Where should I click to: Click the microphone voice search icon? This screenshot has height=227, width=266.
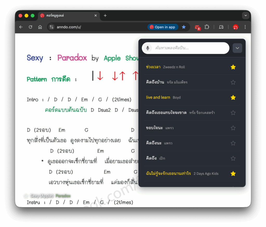point(148,48)
